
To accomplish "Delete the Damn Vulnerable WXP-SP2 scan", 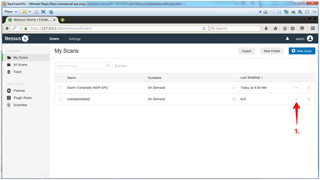I will [x=309, y=88].
